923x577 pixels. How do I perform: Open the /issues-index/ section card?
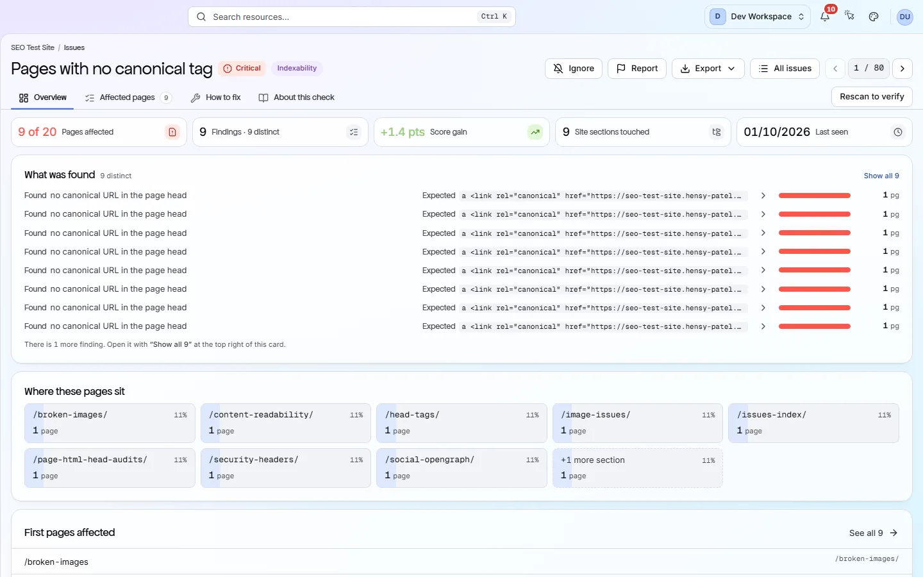(x=813, y=423)
